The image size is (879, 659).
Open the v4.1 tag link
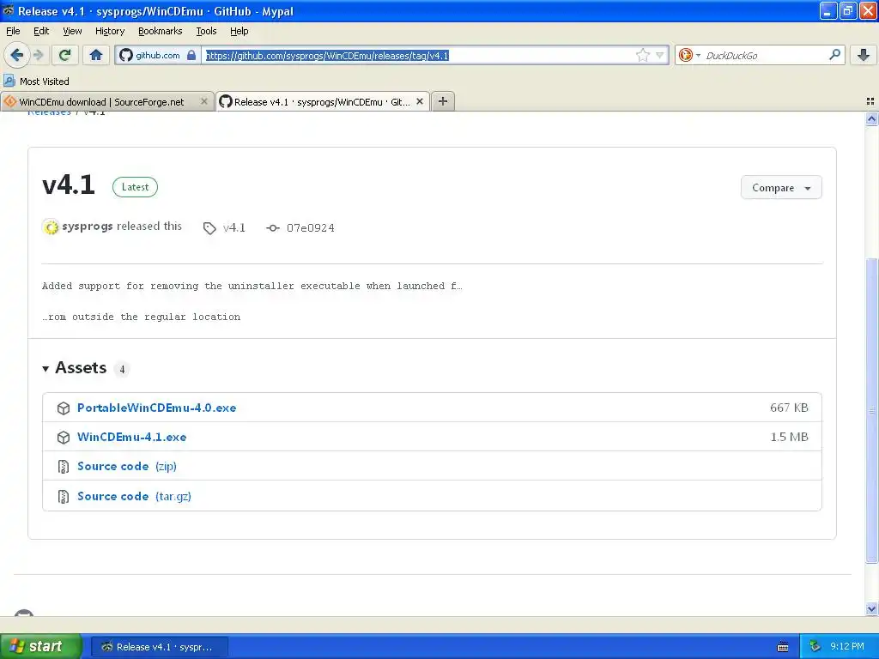pyautogui.click(x=234, y=228)
